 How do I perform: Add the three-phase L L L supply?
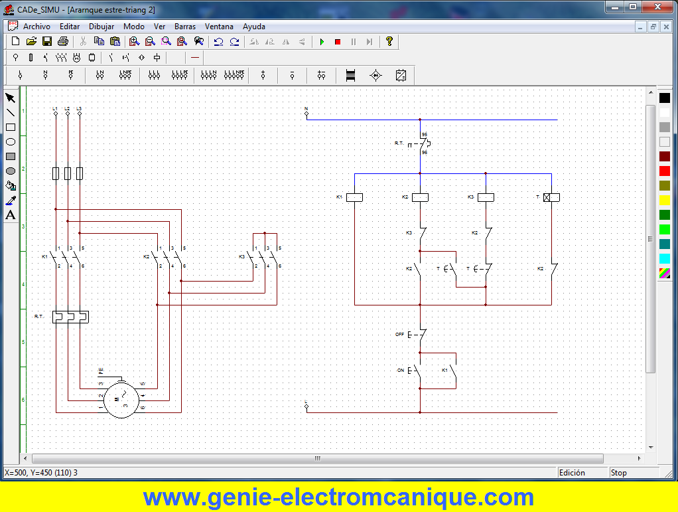point(154,76)
